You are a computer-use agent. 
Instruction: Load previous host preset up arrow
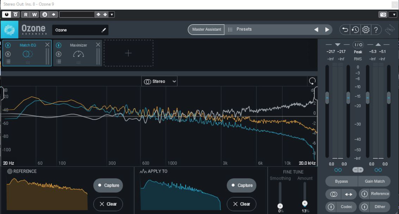[98, 14]
